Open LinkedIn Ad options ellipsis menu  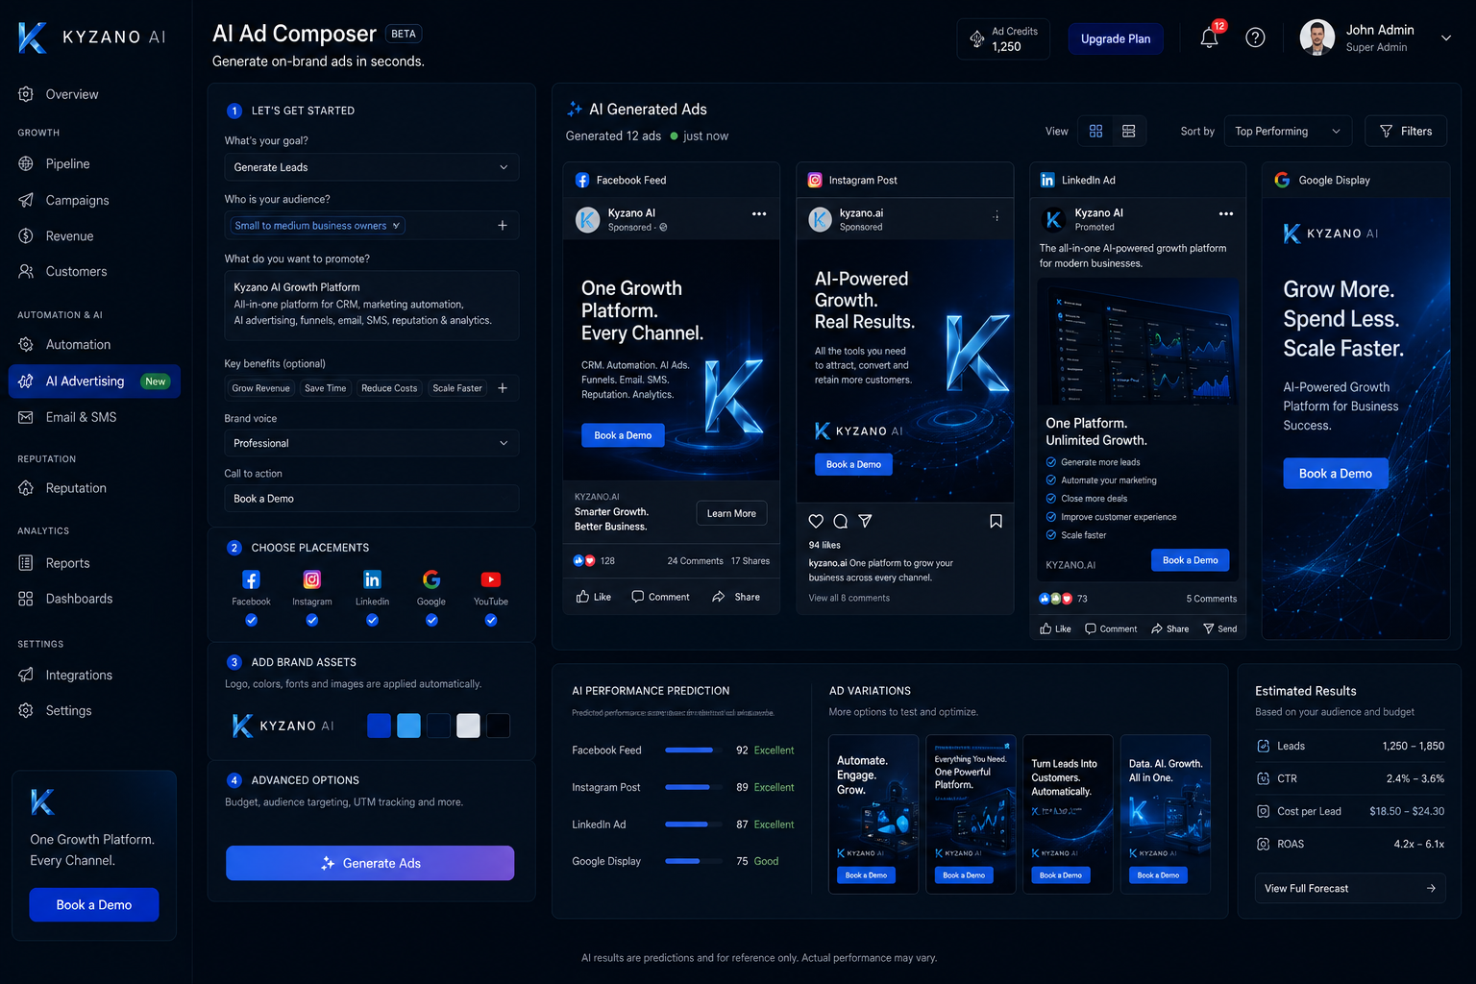[x=1225, y=213]
